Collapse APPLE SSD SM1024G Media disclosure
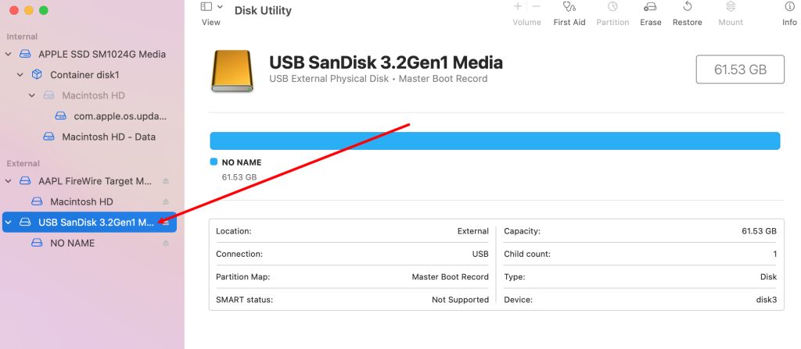The width and height of the screenshot is (801, 349). tap(8, 54)
